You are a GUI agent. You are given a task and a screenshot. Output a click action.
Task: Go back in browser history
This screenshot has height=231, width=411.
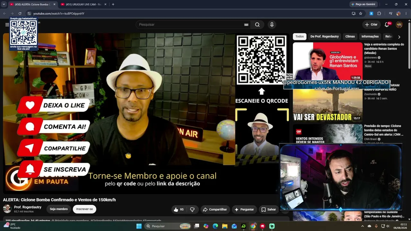click(x=4, y=13)
